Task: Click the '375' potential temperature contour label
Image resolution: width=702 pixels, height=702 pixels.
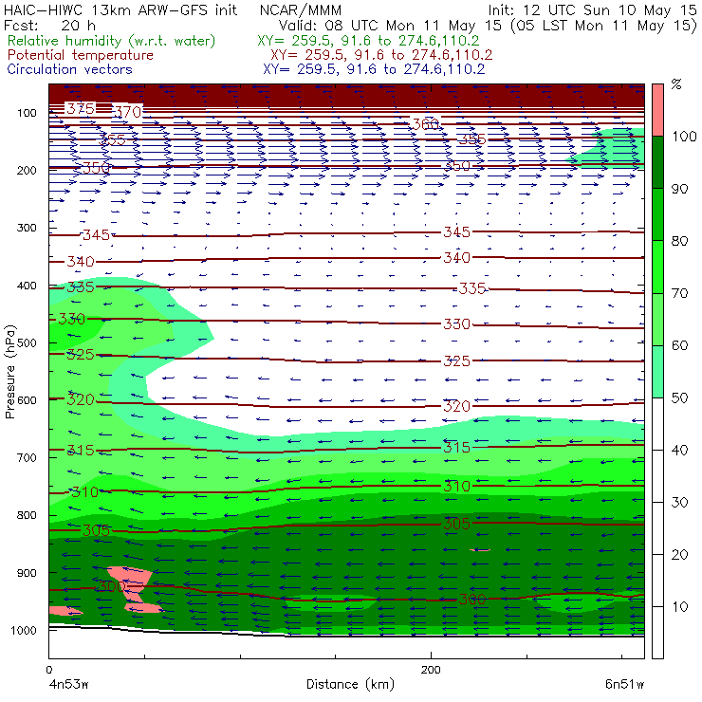Action: coord(81,108)
